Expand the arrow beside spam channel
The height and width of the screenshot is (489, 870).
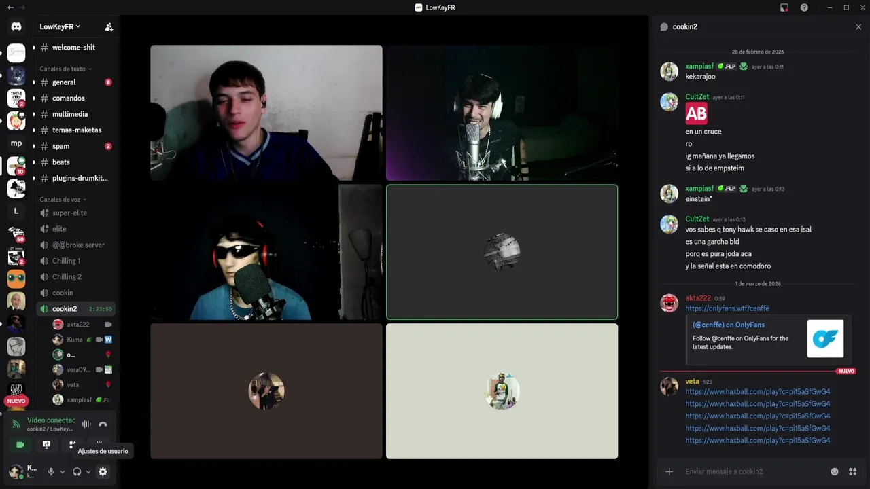tap(34, 146)
